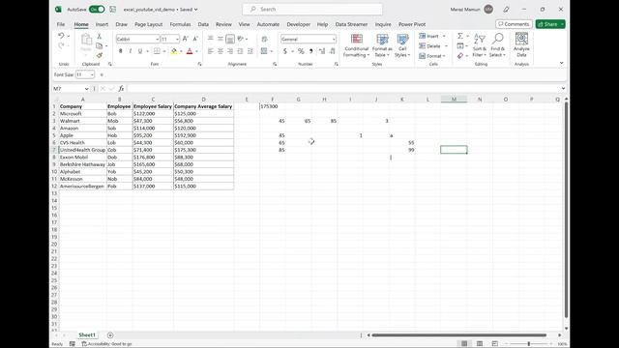This screenshot has height=348, width=619.
Task: Expand the formula bar
Action: 563,88
